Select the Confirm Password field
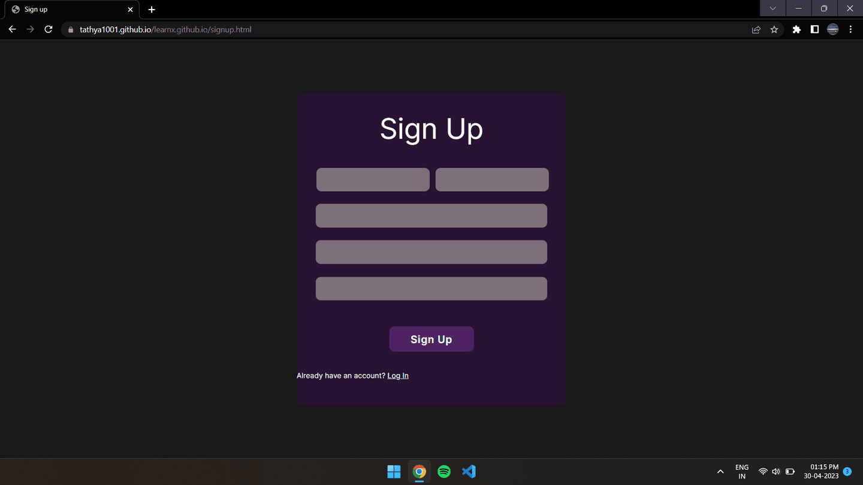863x485 pixels. pyautogui.click(x=431, y=289)
